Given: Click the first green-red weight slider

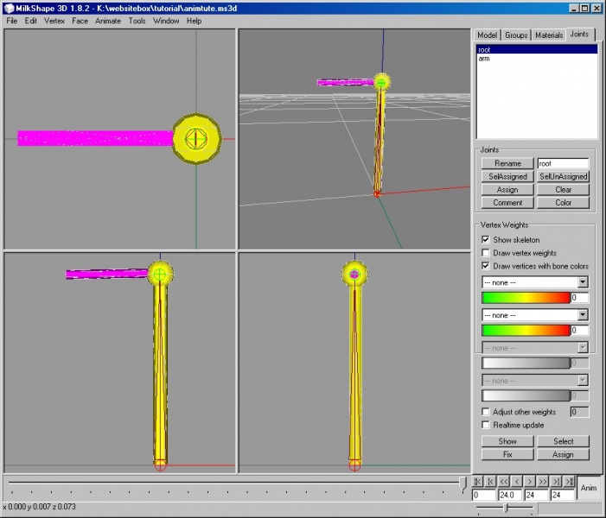Looking at the screenshot, I should coord(526,298).
